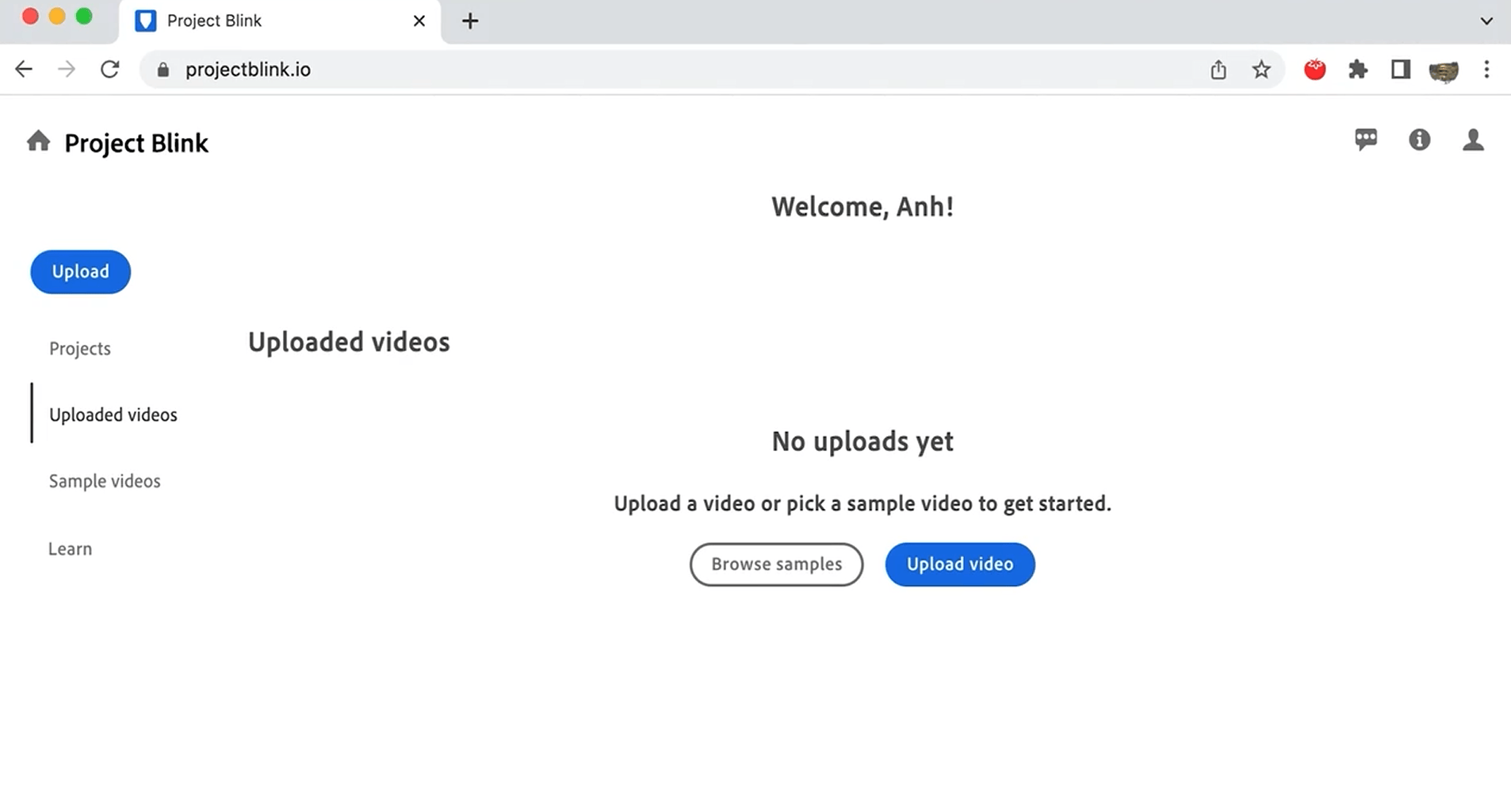Viewport: 1511px width, 788px height.
Task: Open a new browser tab
Action: (x=470, y=21)
